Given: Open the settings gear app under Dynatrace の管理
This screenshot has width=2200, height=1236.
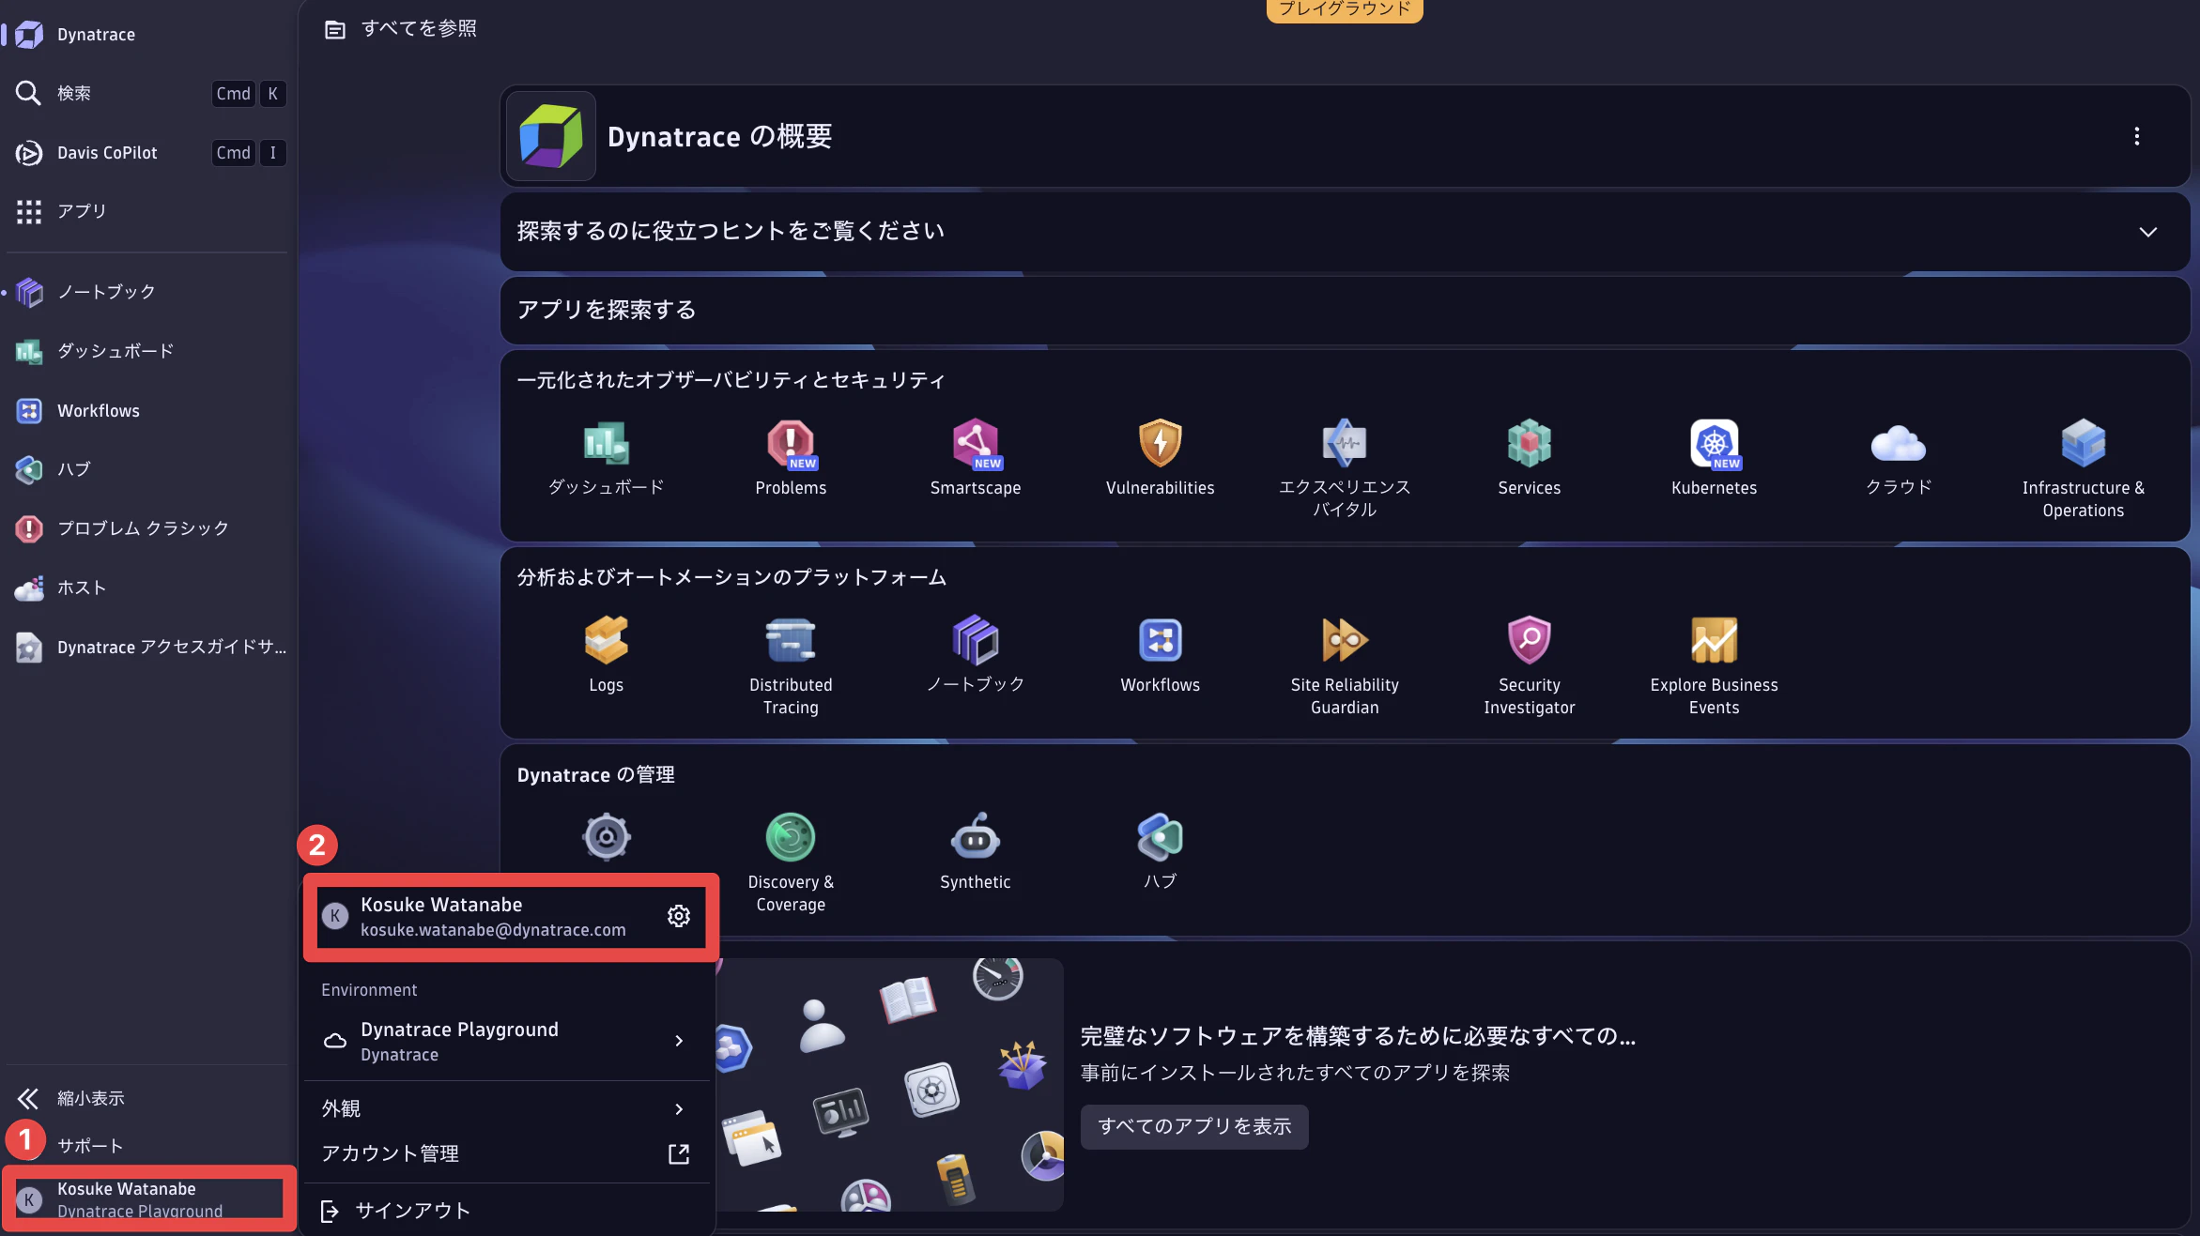Looking at the screenshot, I should pyautogui.click(x=606, y=837).
